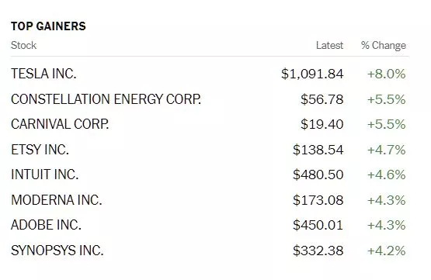
Task: Click Etsy's +4.7% change value
Action: tap(387, 150)
